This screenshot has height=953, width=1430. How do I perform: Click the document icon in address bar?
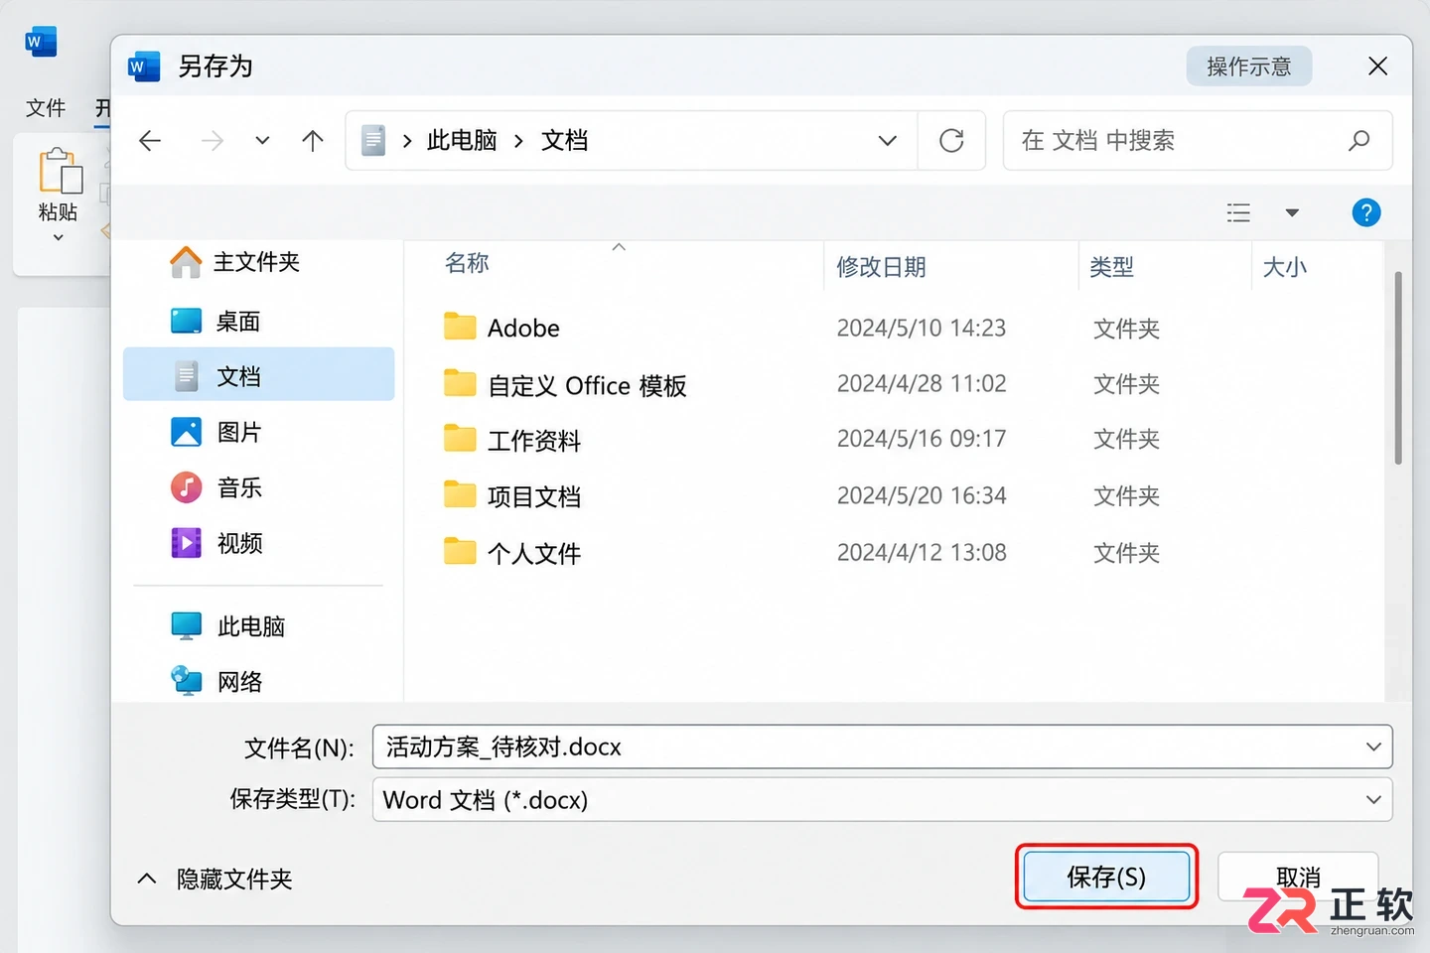click(373, 141)
